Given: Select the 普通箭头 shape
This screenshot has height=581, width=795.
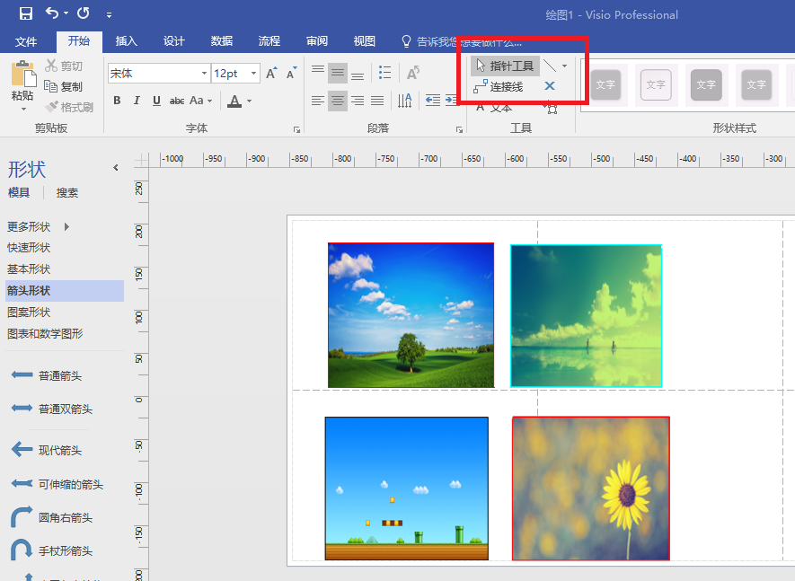Looking at the screenshot, I should coord(47,375).
